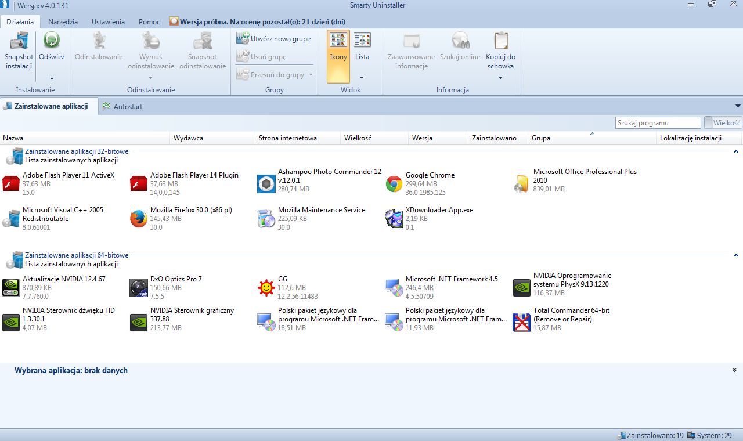The height and width of the screenshot is (441, 743).
Task: Open the Ustawienia ribbon tab
Action: (108, 22)
